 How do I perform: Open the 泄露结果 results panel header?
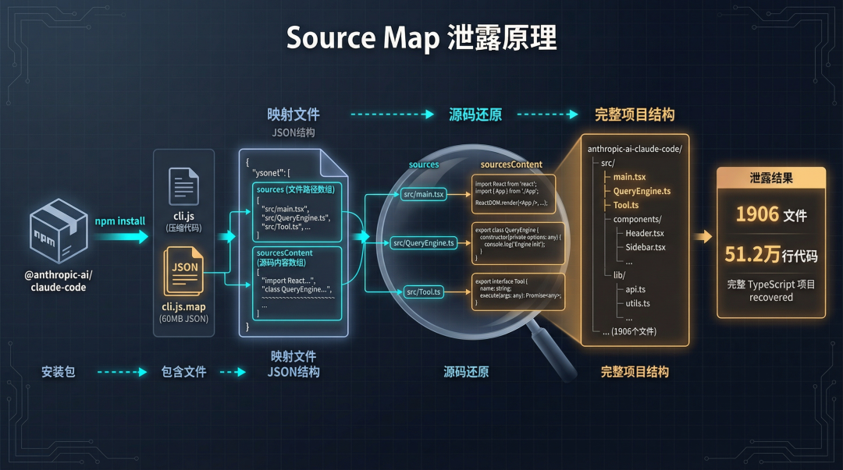770,175
